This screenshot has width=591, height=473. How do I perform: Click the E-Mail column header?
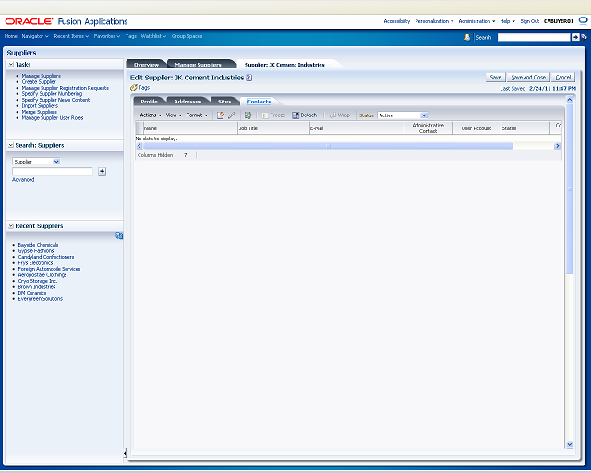point(356,128)
